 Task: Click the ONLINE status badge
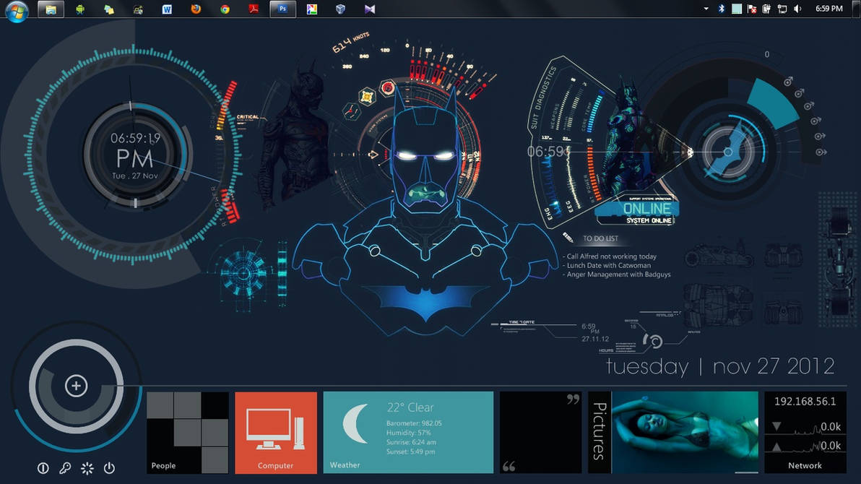(x=647, y=209)
